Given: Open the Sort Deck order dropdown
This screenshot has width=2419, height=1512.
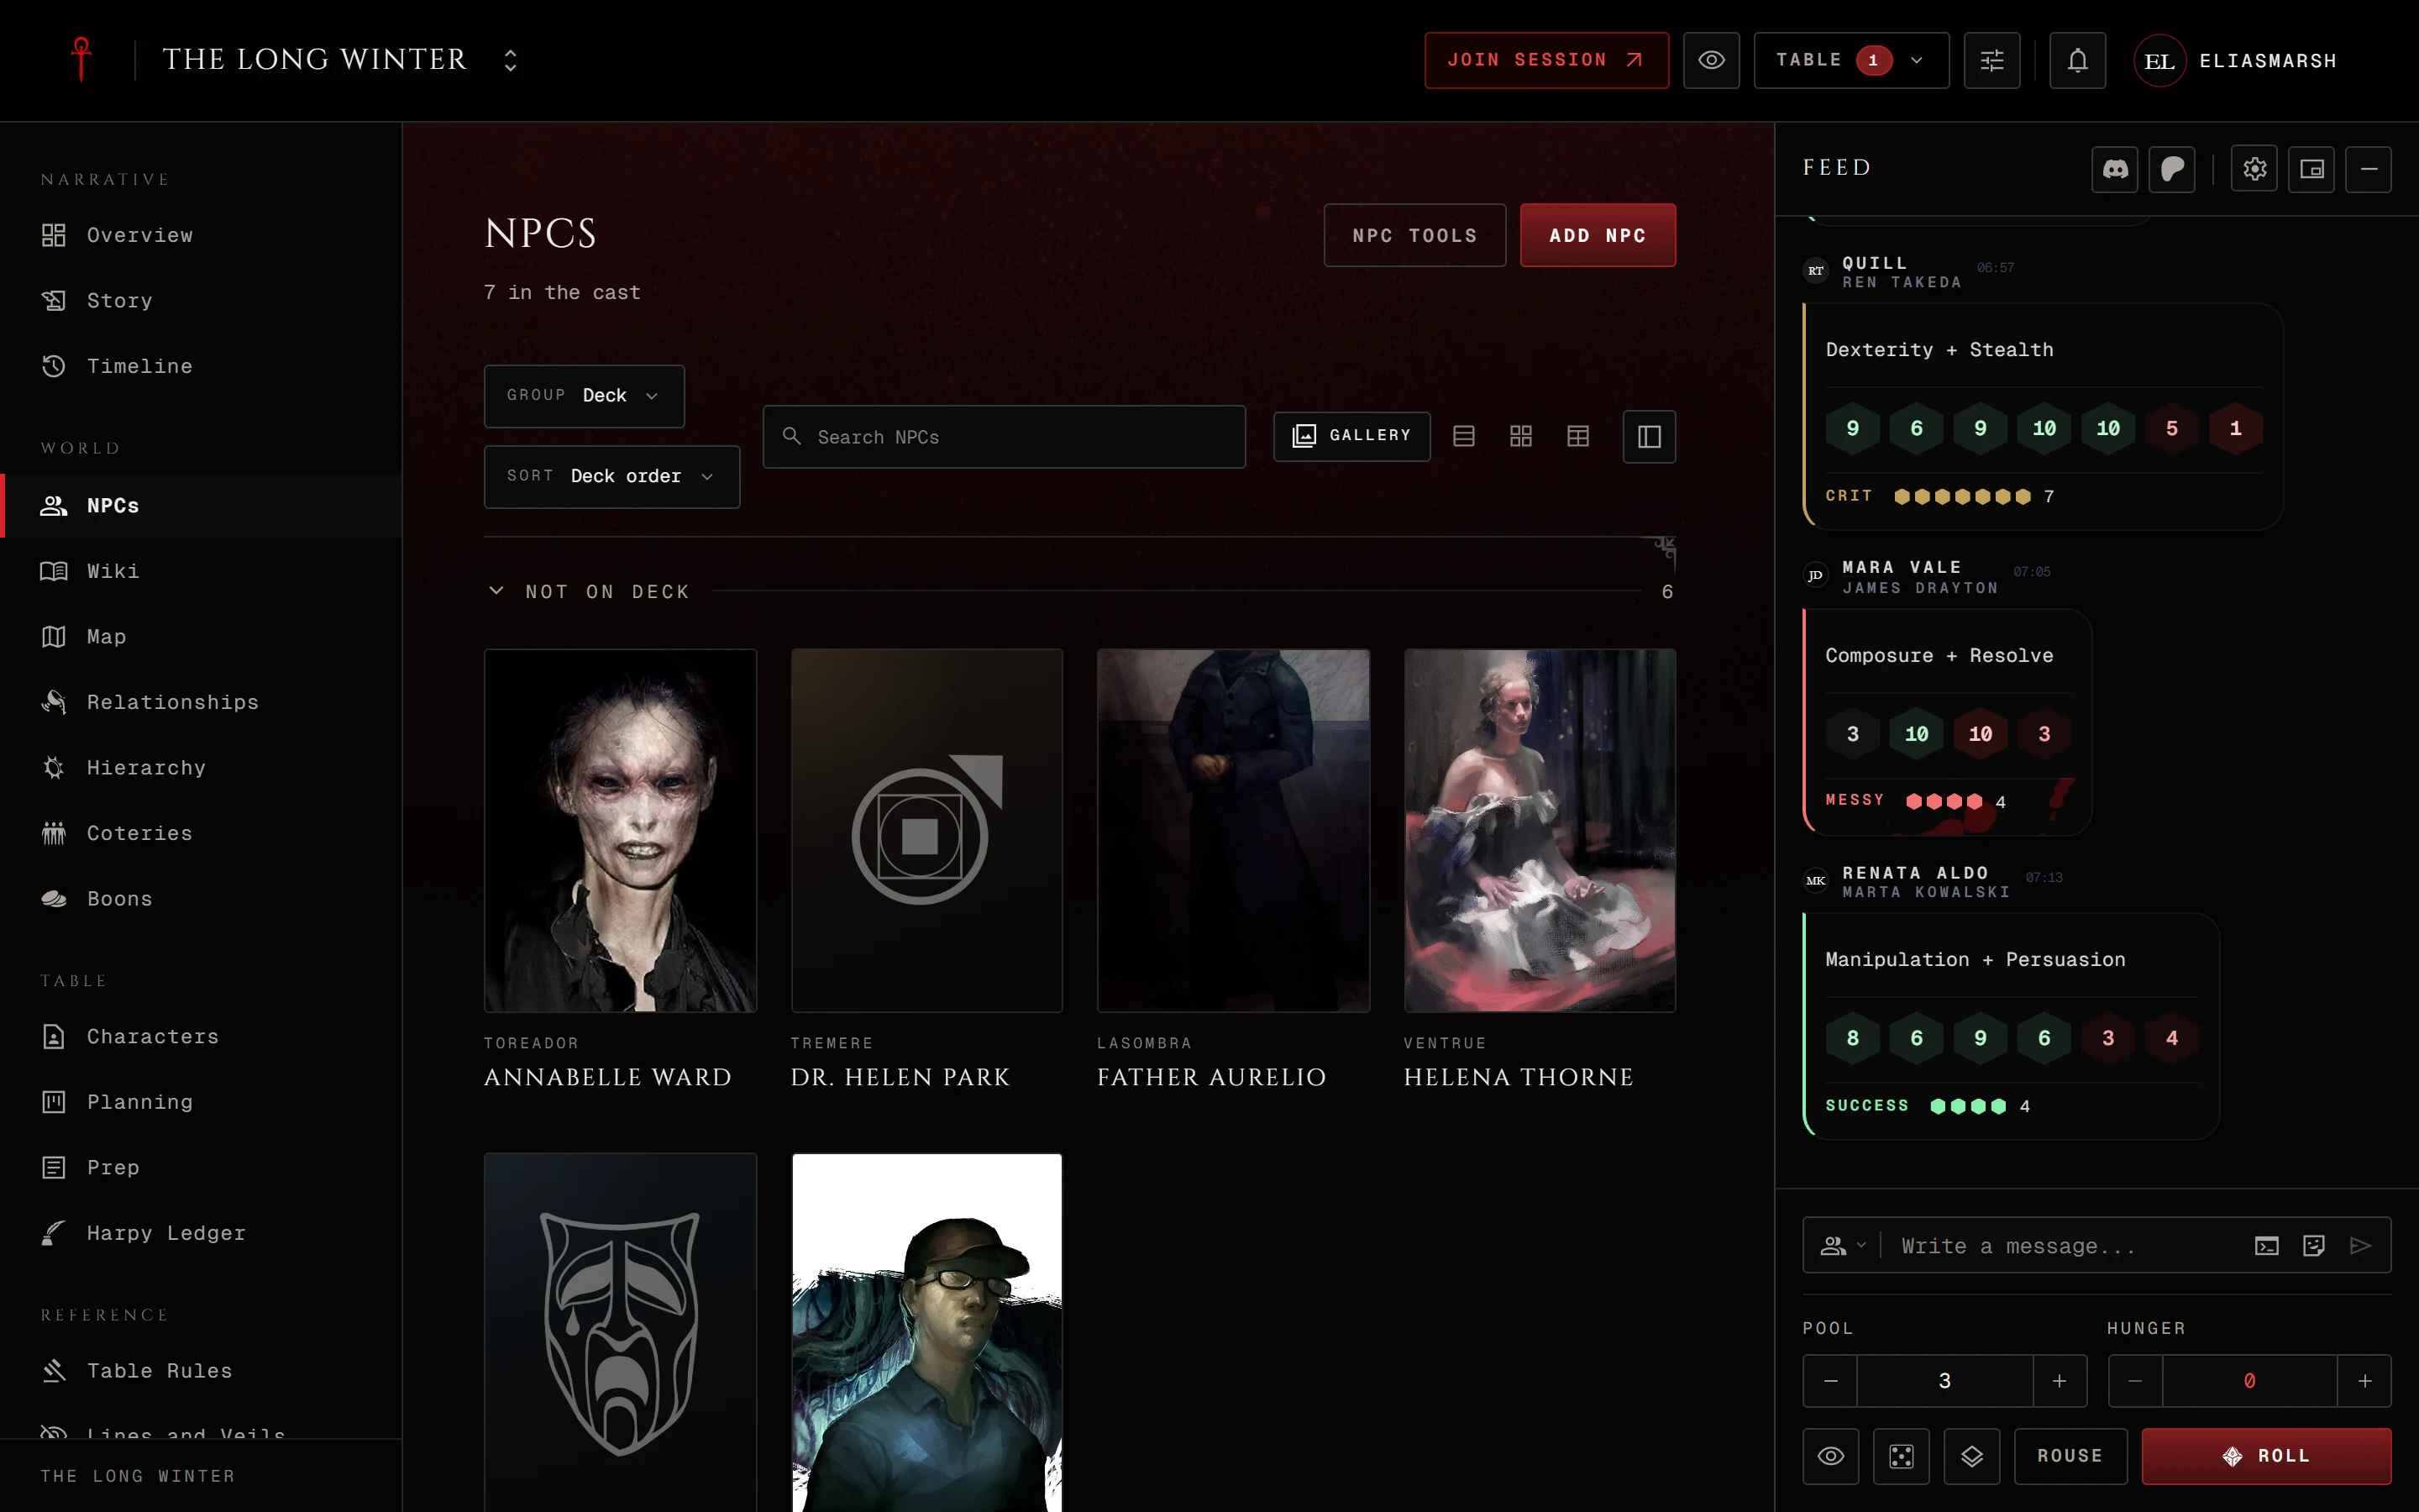Looking at the screenshot, I should (x=611, y=477).
